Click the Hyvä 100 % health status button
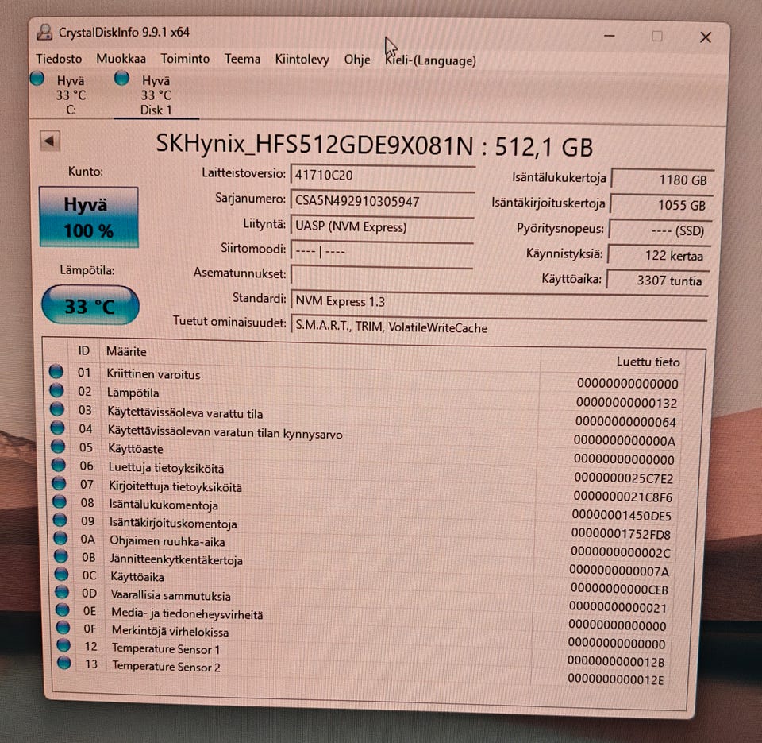The height and width of the screenshot is (743, 762). tap(88, 217)
